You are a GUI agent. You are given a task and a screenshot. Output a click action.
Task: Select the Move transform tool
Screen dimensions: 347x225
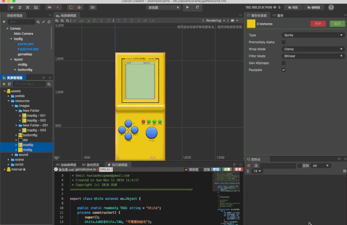[12, 8]
